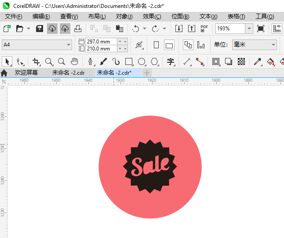Click the Cut icon
Screen dimensions: 284x238
click(x=94, y=29)
